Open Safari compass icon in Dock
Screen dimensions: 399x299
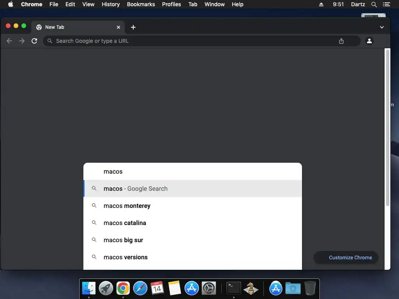point(140,288)
